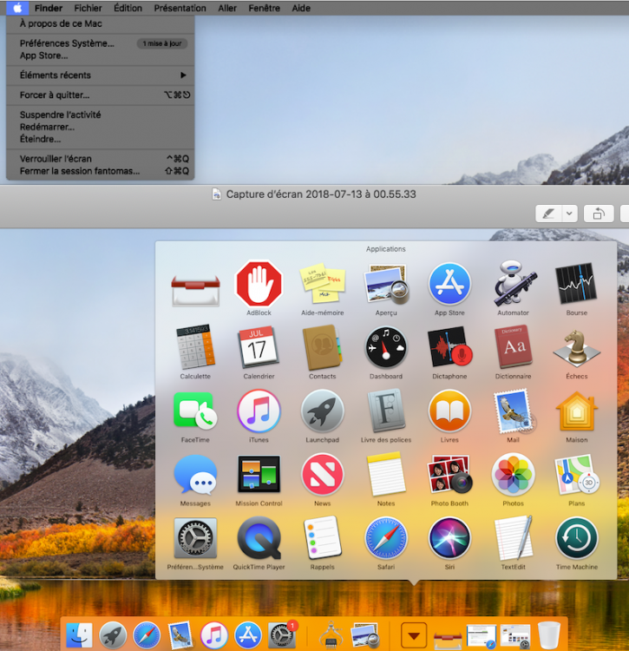Image resolution: width=629 pixels, height=651 pixels.
Task: Open the Dictionnaire app
Action: point(514,347)
